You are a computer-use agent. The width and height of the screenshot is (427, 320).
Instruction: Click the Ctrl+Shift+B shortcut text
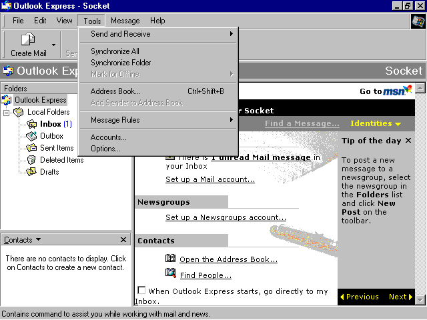point(205,91)
